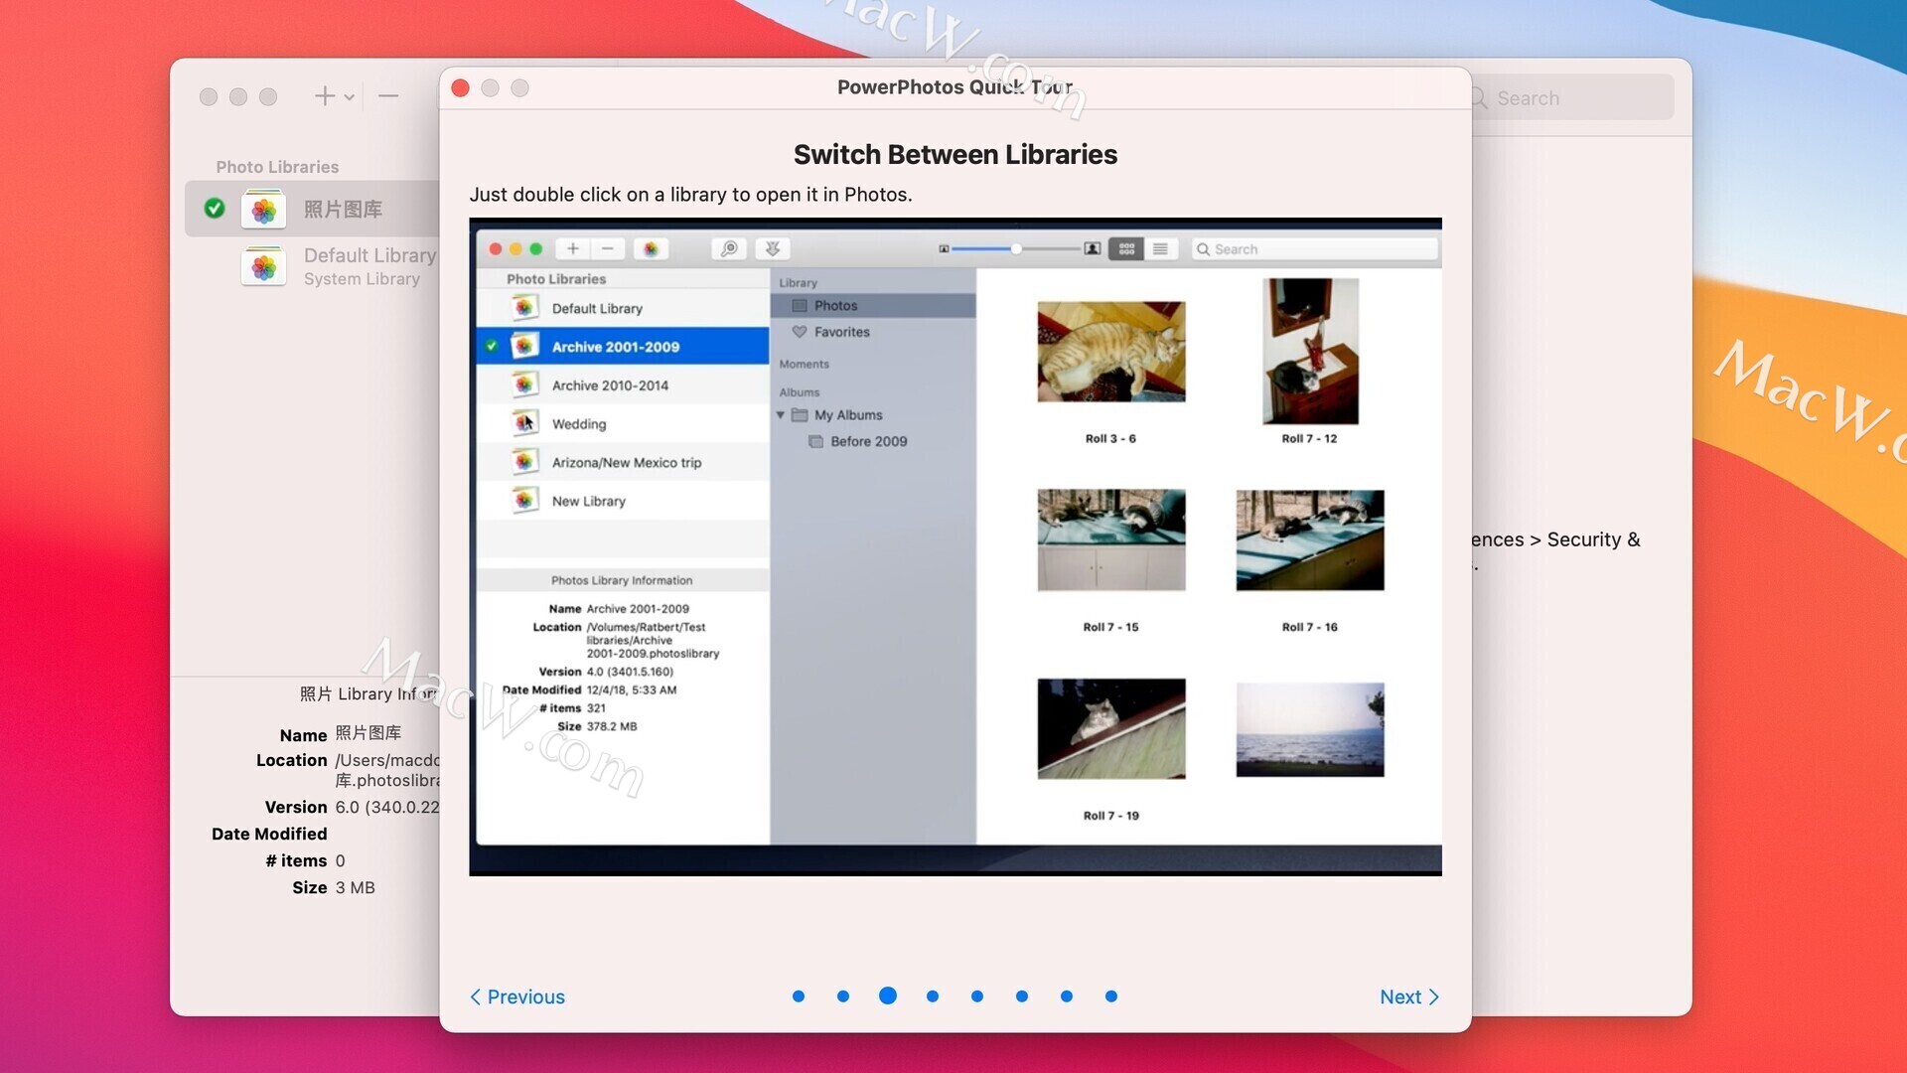1907x1073 pixels.
Task: Go to the Previous tour page
Action: coord(516,996)
